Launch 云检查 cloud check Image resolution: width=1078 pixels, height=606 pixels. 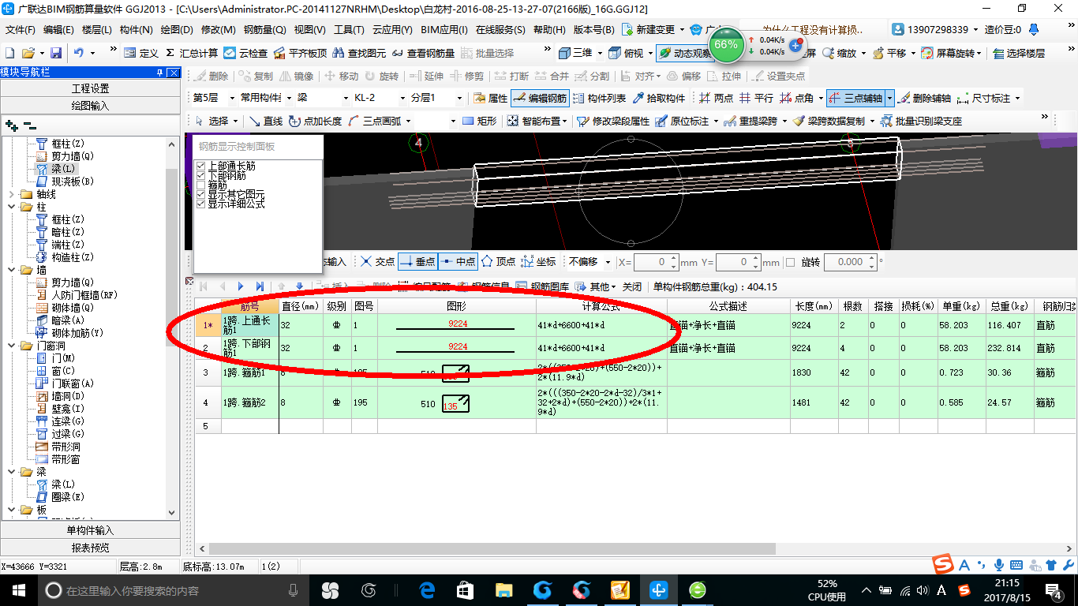pos(245,53)
